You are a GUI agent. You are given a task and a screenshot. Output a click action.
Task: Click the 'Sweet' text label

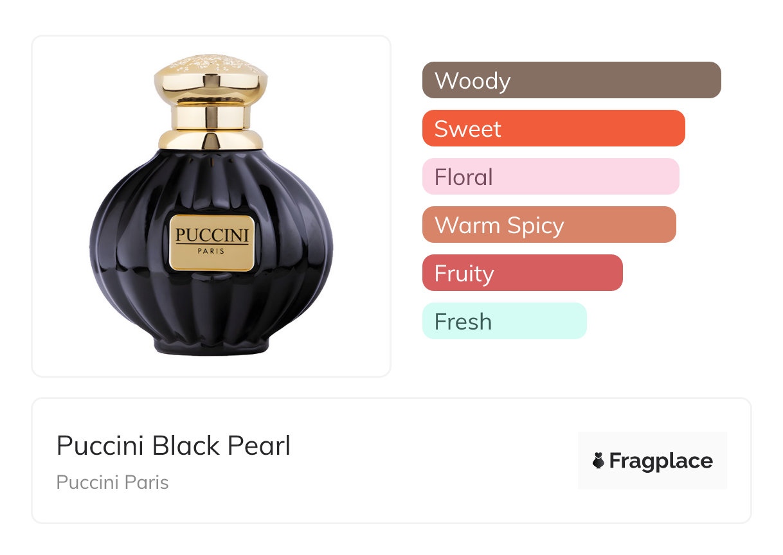tap(467, 129)
